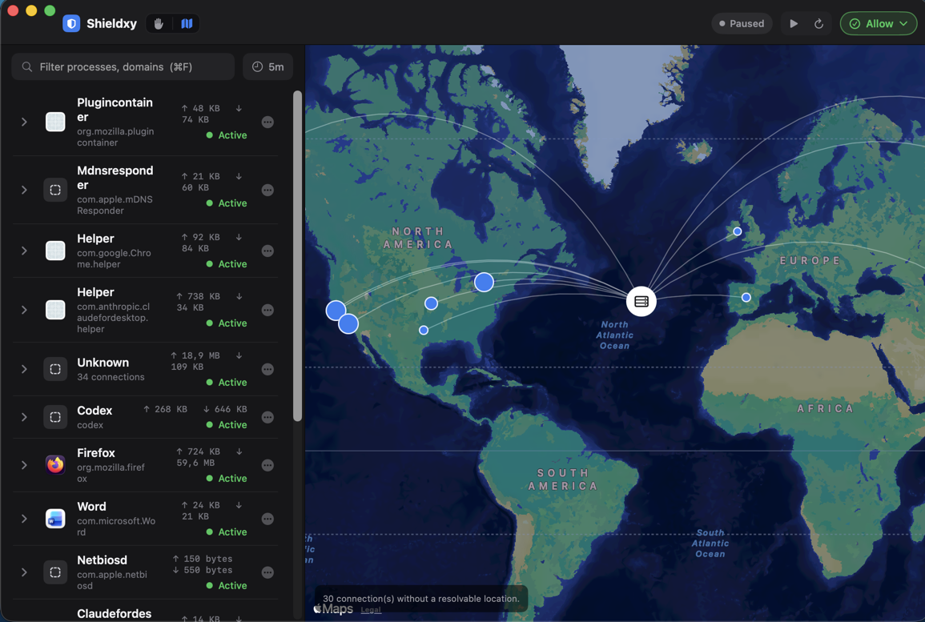The height and width of the screenshot is (622, 925).
Task: Select the local server node on map
Action: click(x=641, y=301)
